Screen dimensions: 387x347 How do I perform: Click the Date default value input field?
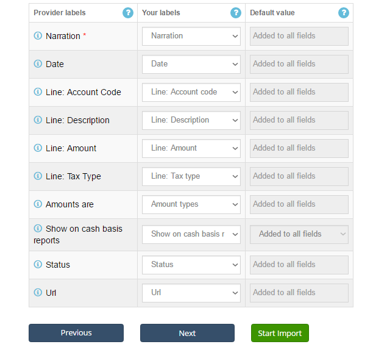tap(299, 64)
